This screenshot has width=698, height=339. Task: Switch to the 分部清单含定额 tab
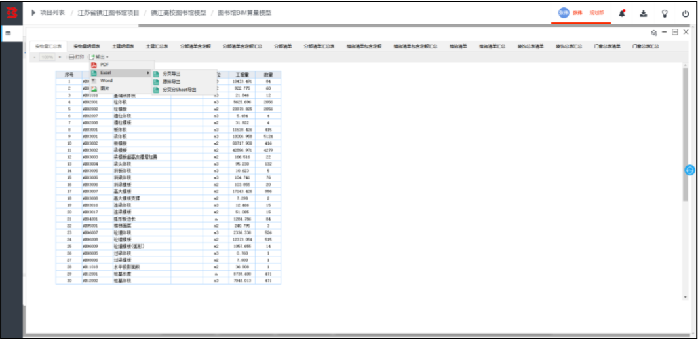[x=195, y=46]
